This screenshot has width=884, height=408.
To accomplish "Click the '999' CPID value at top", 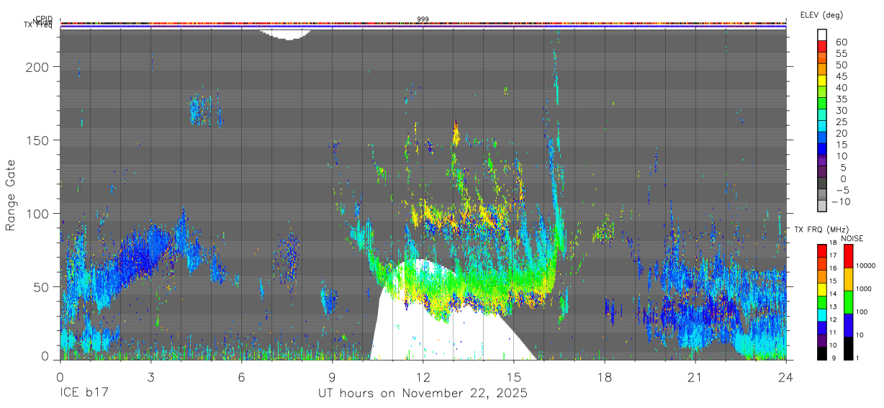I will pos(423,19).
